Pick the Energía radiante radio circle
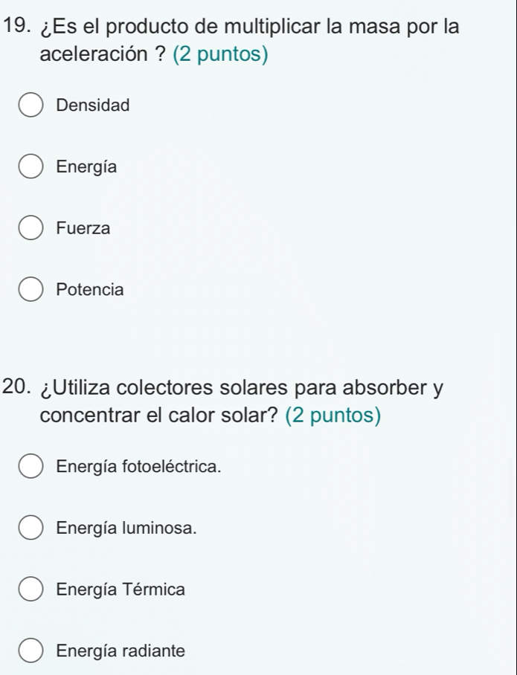 click(x=30, y=651)
